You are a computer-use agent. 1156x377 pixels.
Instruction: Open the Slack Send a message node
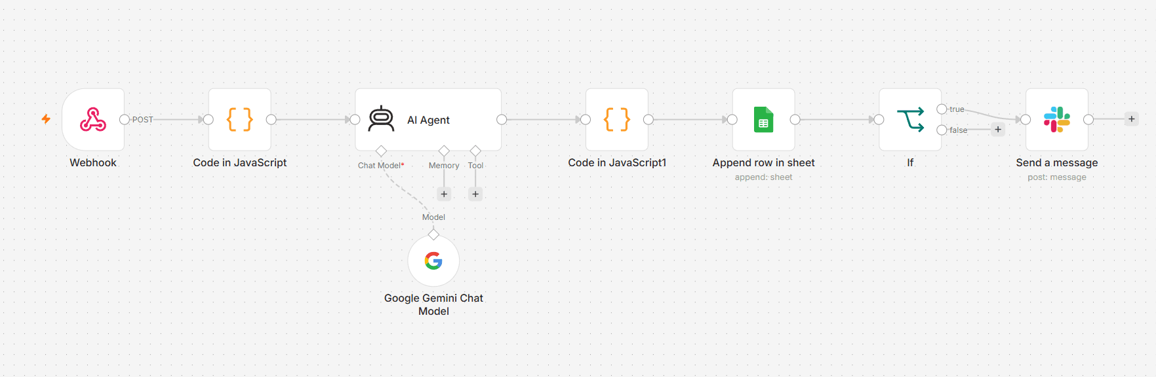[1057, 120]
